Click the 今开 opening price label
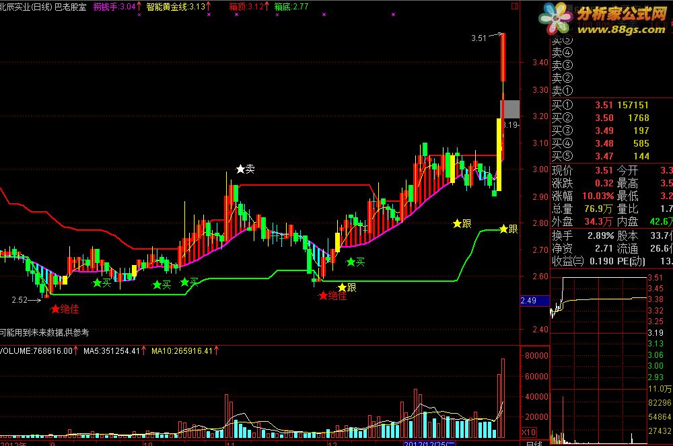Screen dimensions: 673x446 627,171
